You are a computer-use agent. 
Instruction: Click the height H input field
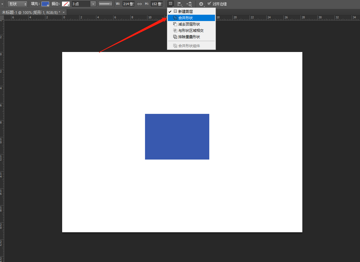156,4
